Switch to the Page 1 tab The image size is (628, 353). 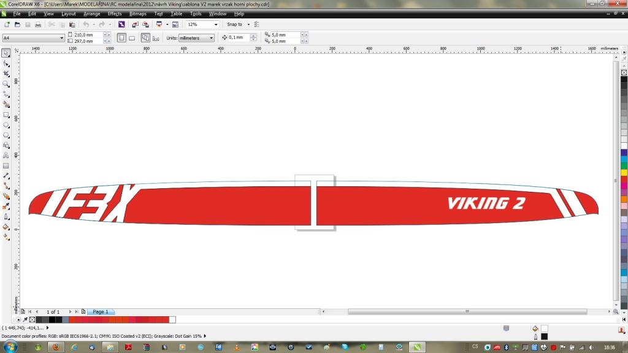pyautogui.click(x=100, y=312)
